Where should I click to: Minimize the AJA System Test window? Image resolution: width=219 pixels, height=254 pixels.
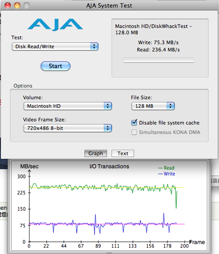point(17,5)
